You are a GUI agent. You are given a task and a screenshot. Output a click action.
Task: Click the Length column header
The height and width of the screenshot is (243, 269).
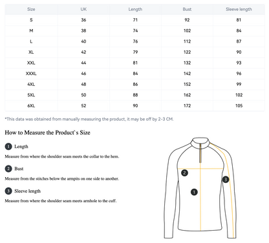pyautogui.click(x=135, y=9)
